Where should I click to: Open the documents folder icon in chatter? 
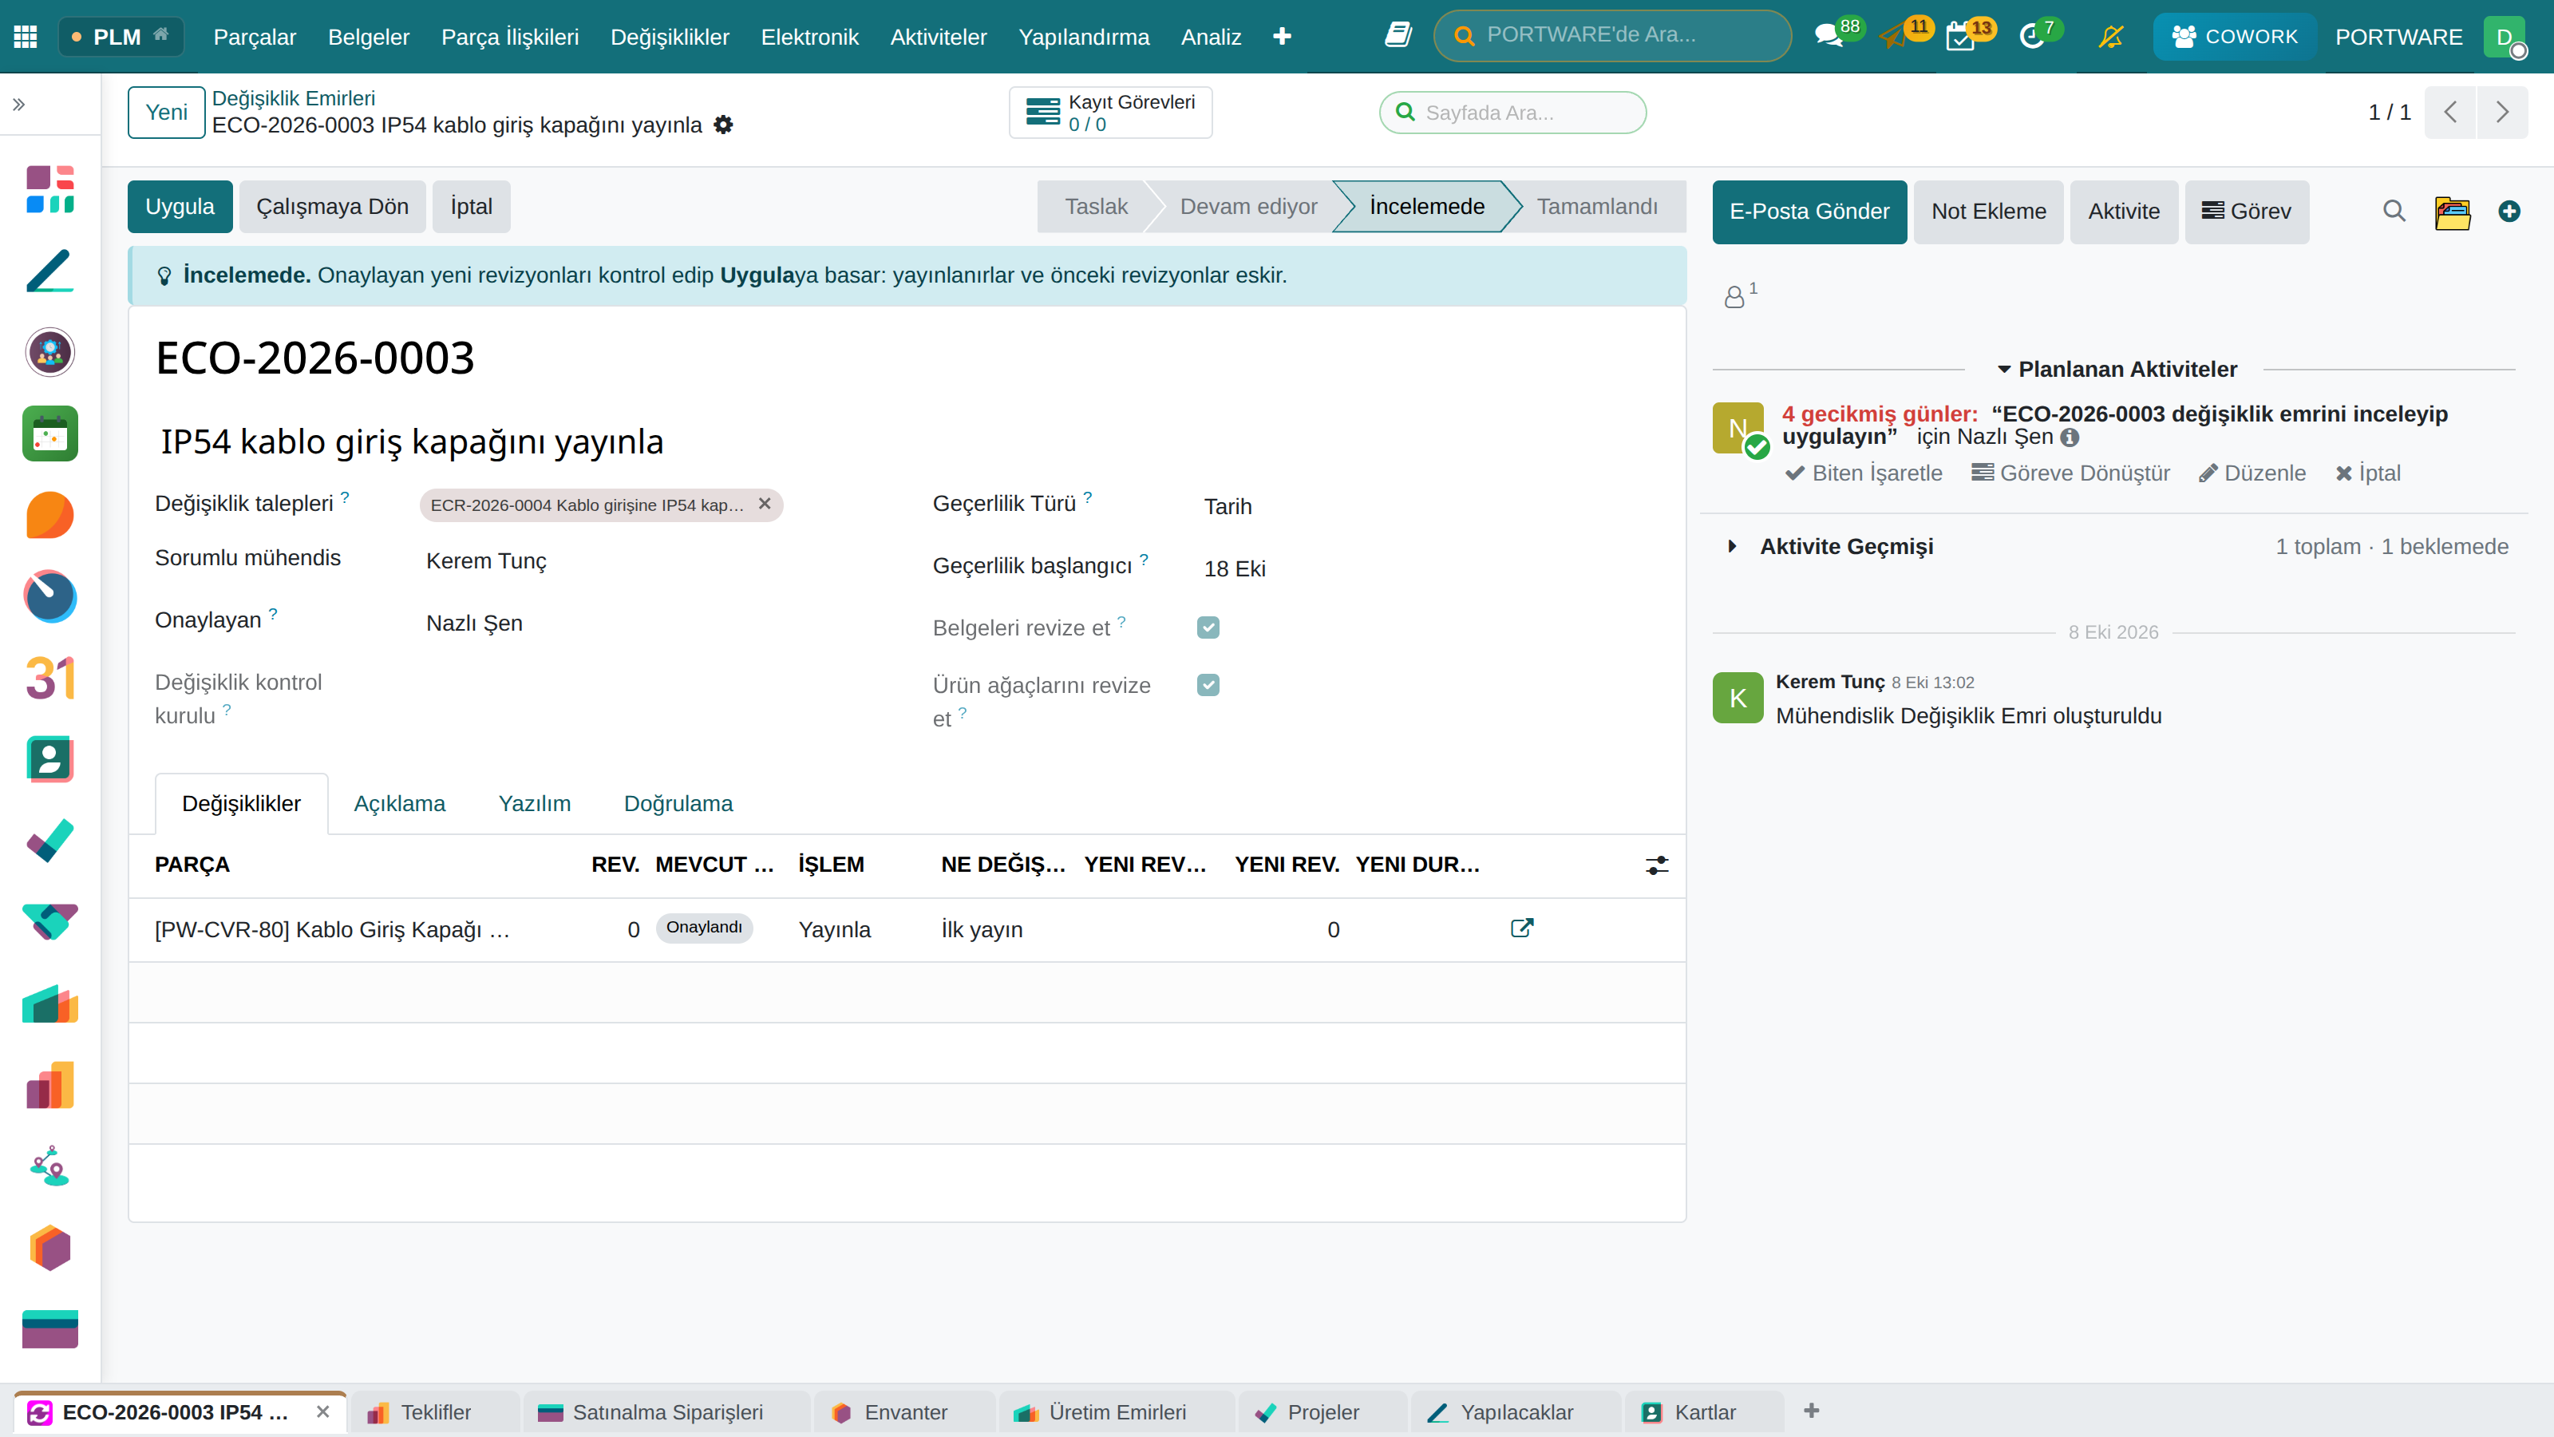pyautogui.click(x=2452, y=212)
